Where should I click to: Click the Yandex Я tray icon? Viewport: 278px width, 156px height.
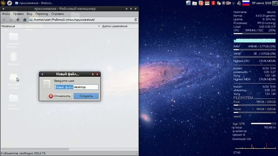(x=213, y=3)
